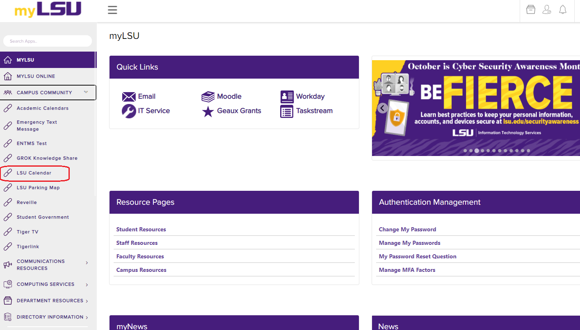
Task: Open Campus Resources link
Action: [142, 270]
